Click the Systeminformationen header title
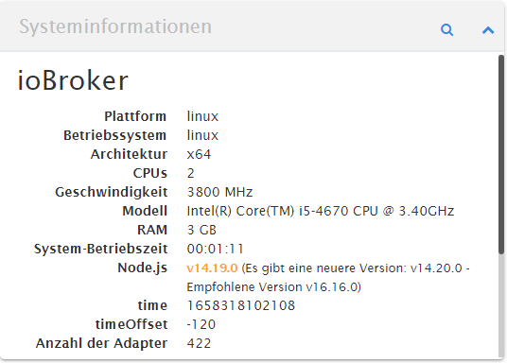 [115, 26]
